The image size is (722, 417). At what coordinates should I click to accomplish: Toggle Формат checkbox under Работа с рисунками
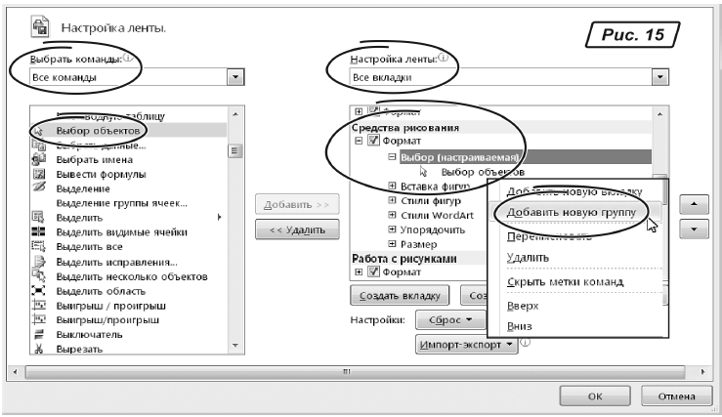tap(374, 272)
